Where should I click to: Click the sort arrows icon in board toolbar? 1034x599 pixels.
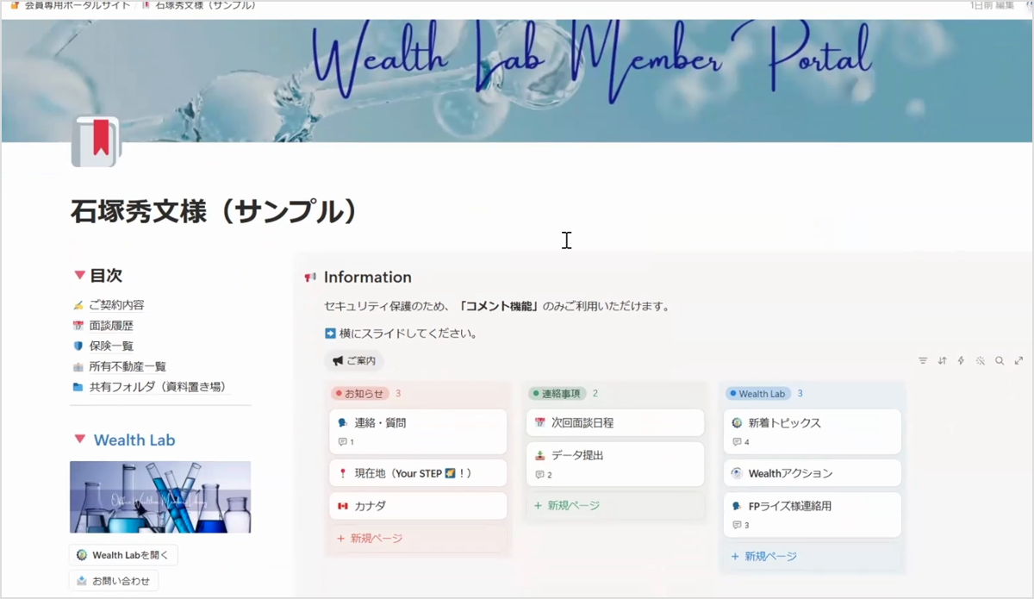tap(942, 361)
